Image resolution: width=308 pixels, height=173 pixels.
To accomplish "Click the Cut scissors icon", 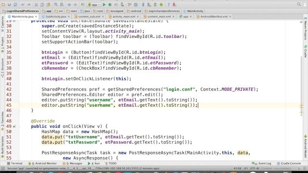I will pos(36,4).
